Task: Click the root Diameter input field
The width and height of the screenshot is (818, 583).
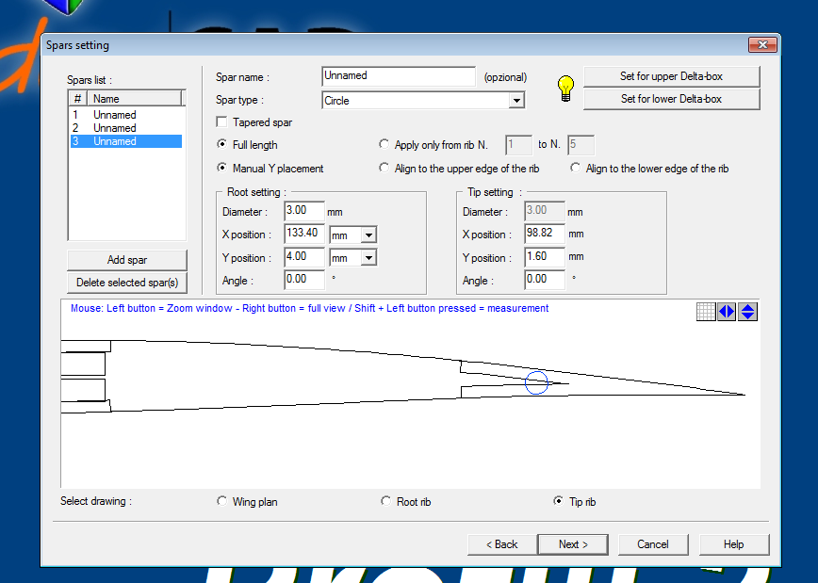Action: coord(303,212)
